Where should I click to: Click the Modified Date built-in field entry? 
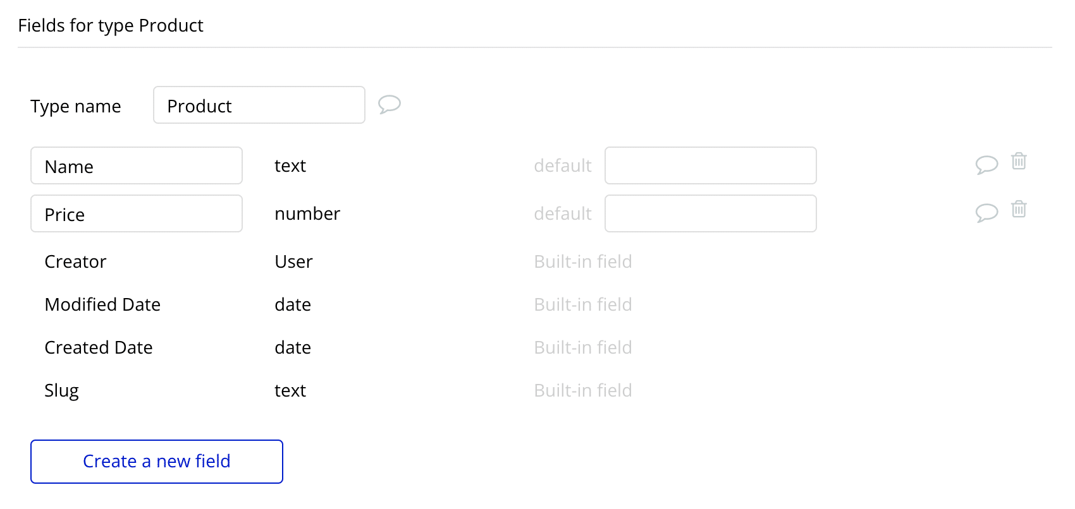[102, 304]
